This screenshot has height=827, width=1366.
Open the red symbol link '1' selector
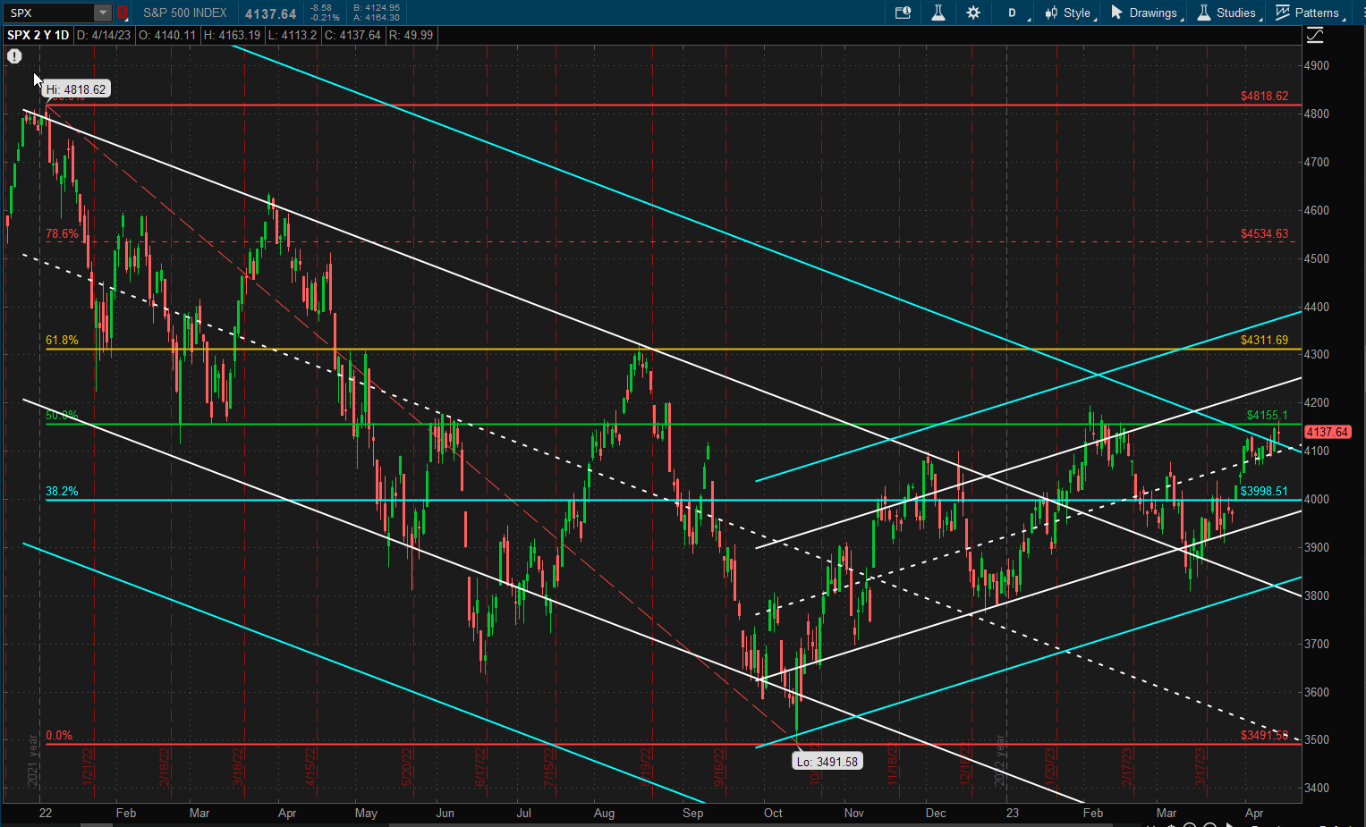(123, 13)
